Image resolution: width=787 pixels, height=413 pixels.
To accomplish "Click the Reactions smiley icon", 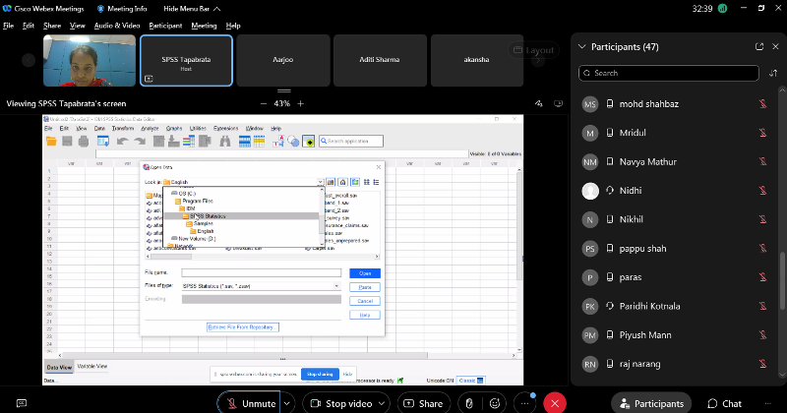I will coord(496,403).
